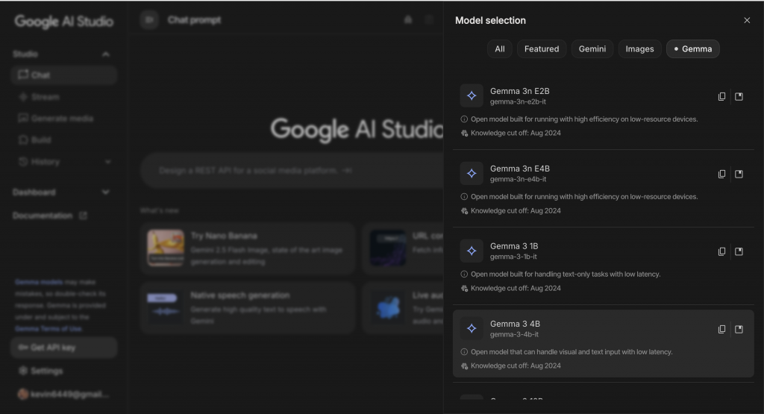Switch to the Featured filter

pos(542,48)
